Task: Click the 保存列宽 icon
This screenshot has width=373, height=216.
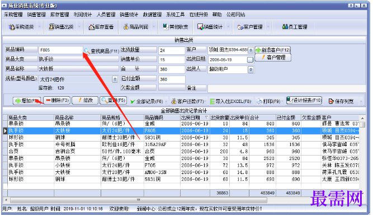Action: point(331,101)
